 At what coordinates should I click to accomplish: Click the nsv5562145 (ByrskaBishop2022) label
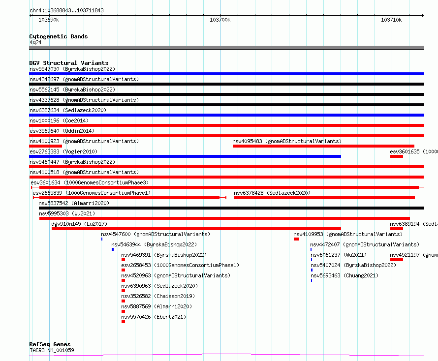[x=72, y=90]
